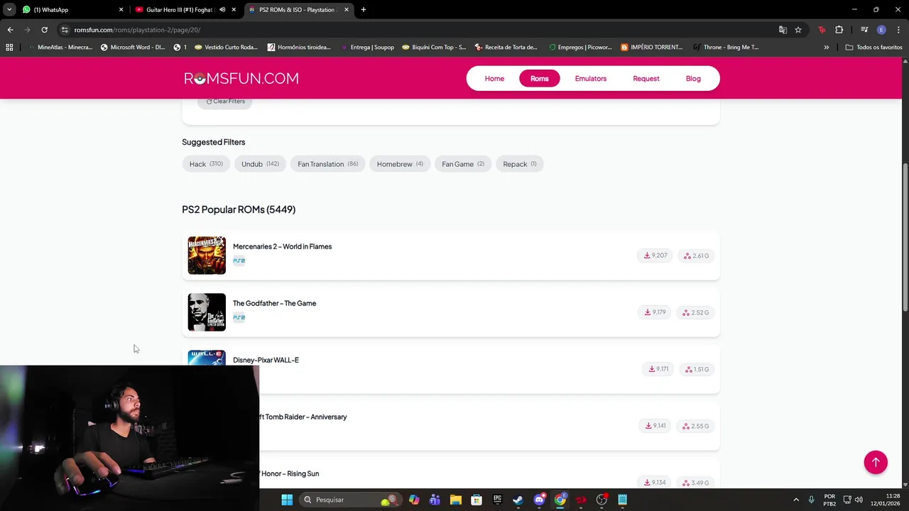Expand the bookmarks overflow chevron
The width and height of the screenshot is (909, 511).
pos(826,48)
